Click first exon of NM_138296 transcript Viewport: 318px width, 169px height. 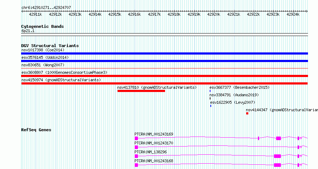(136, 156)
